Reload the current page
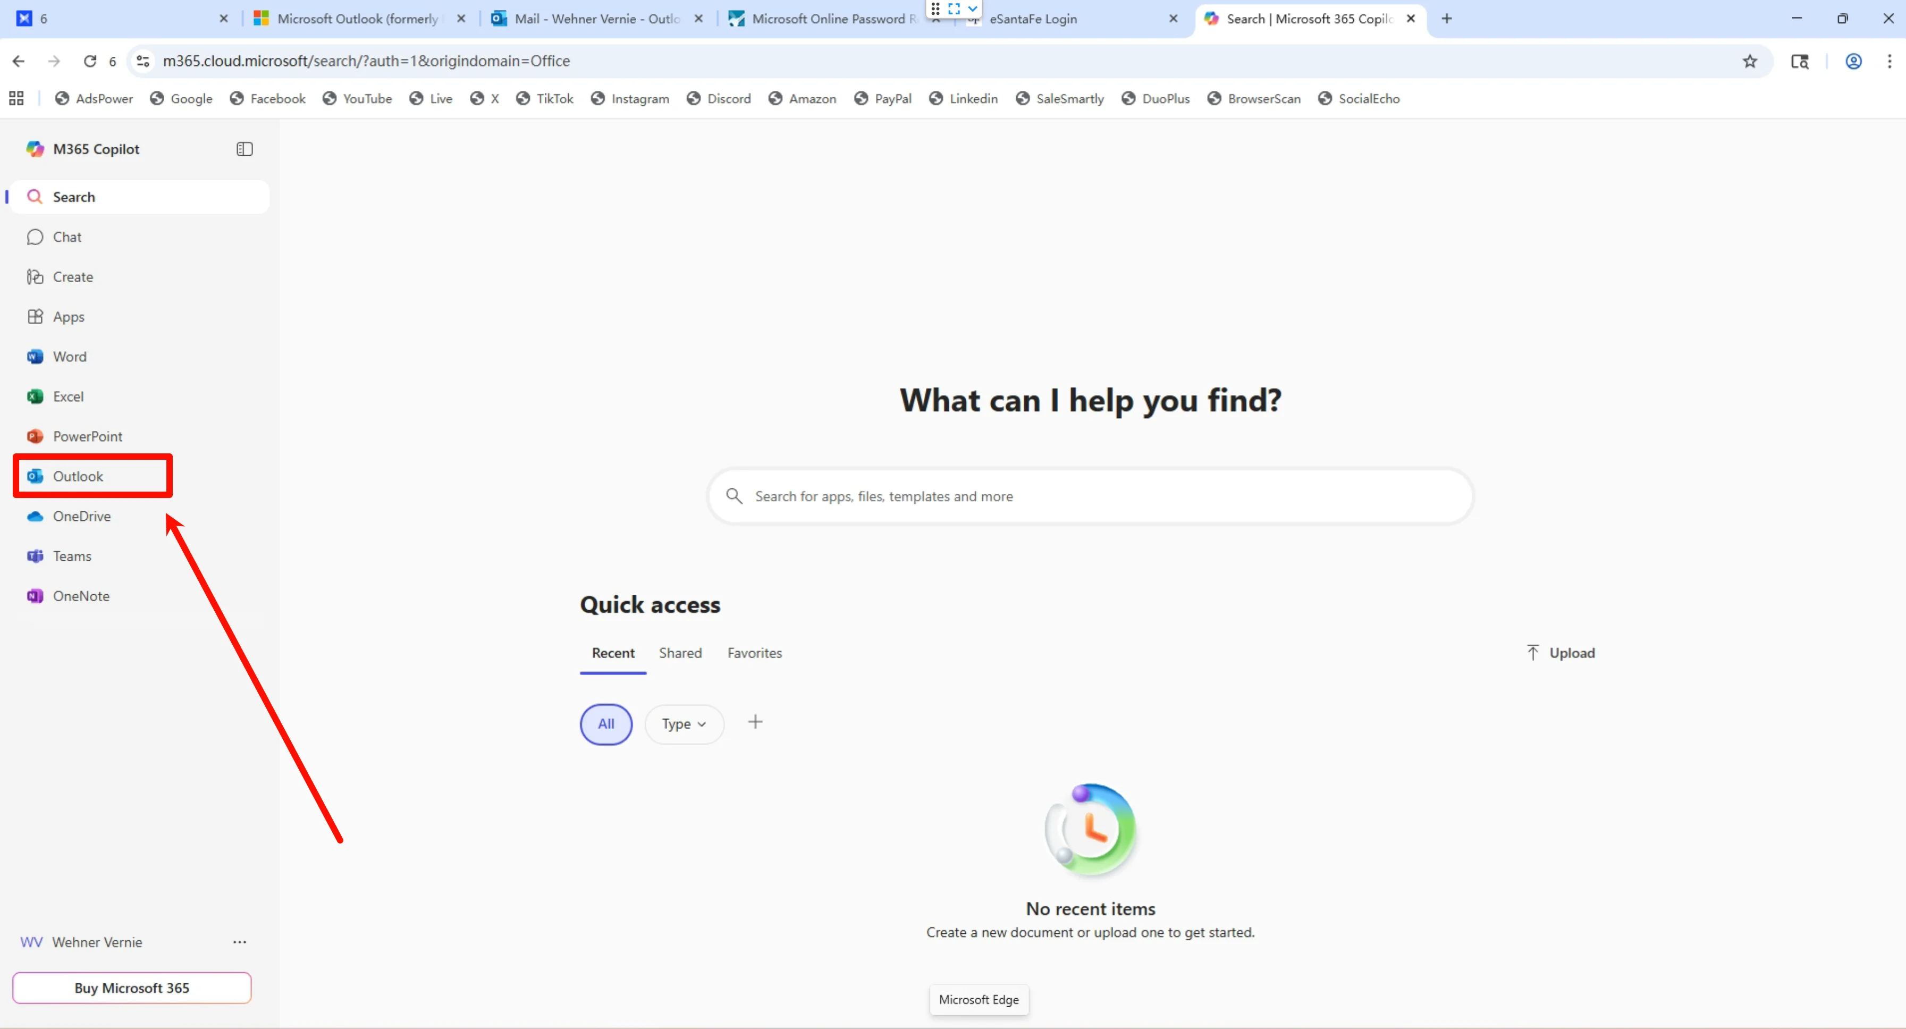1906x1029 pixels. [x=89, y=61]
